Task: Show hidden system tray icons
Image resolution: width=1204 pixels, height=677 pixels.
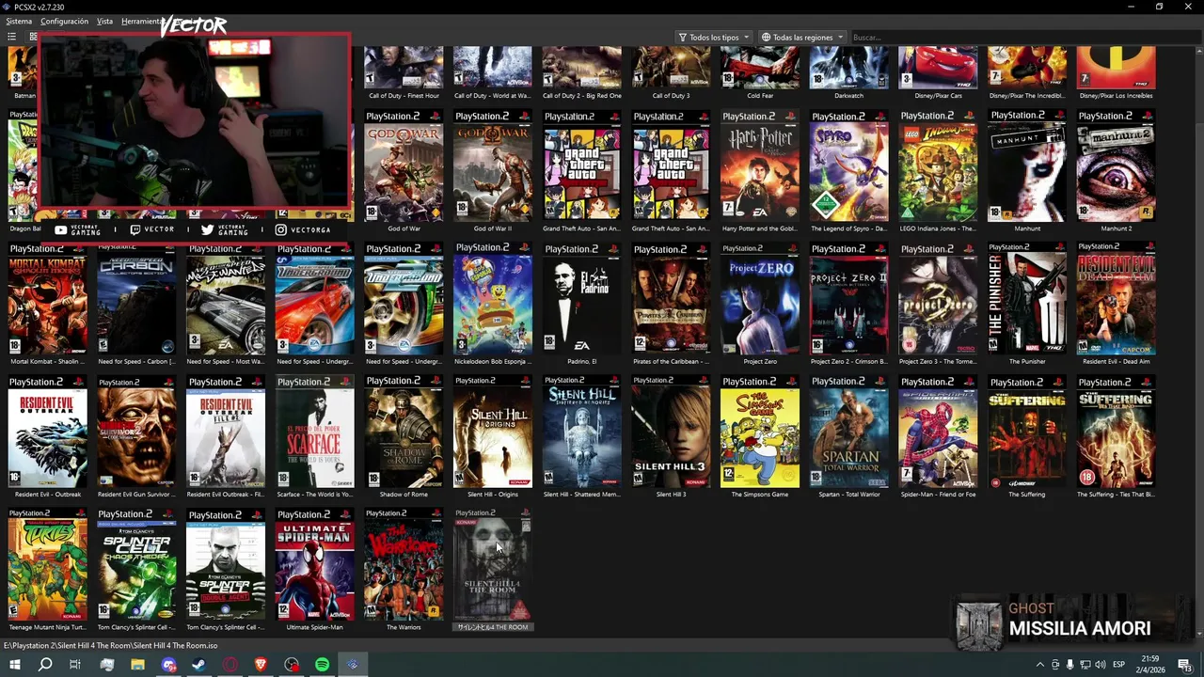Action: pyautogui.click(x=1039, y=665)
